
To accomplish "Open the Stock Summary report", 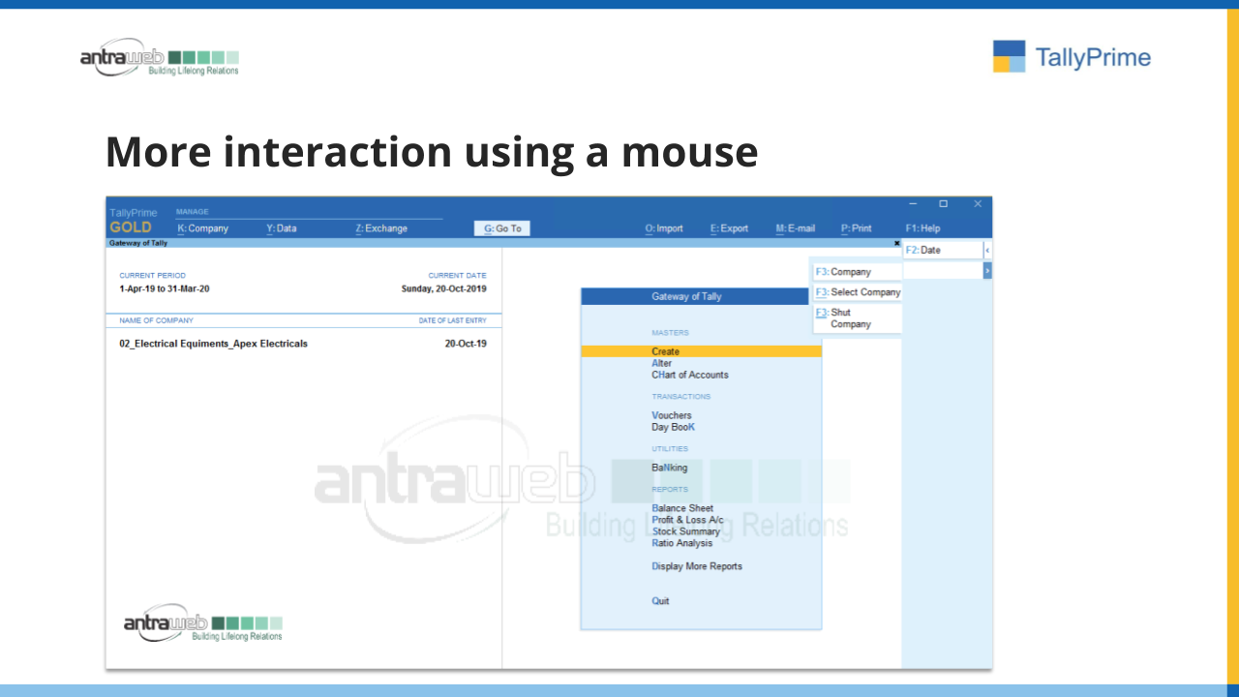I will 686,531.
